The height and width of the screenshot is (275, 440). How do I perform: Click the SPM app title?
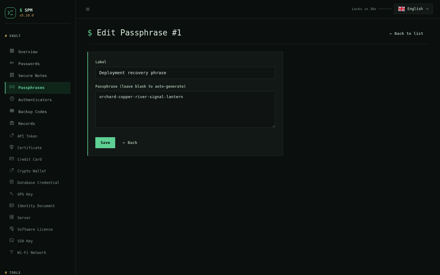(x=26, y=10)
